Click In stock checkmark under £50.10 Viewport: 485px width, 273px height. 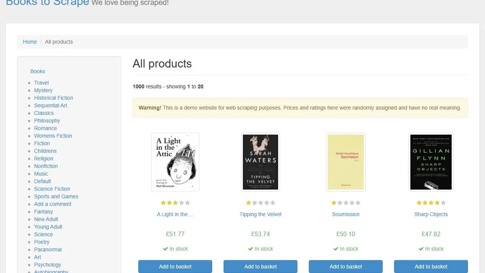336,249
